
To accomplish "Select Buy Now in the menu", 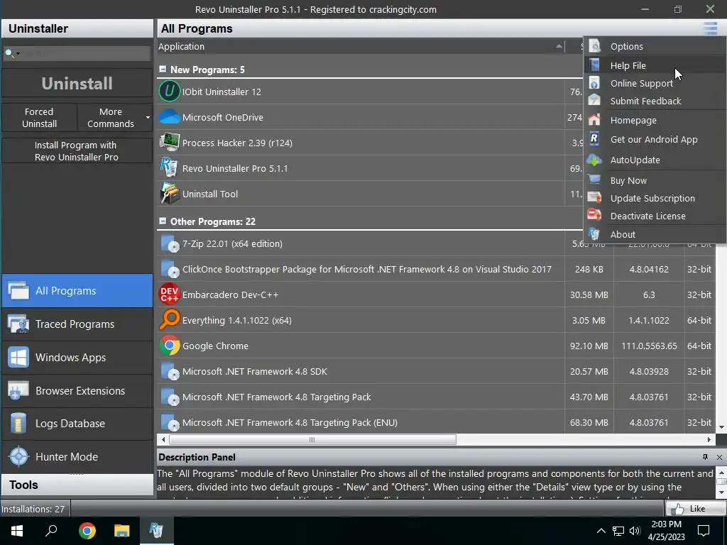I will pos(655,181).
